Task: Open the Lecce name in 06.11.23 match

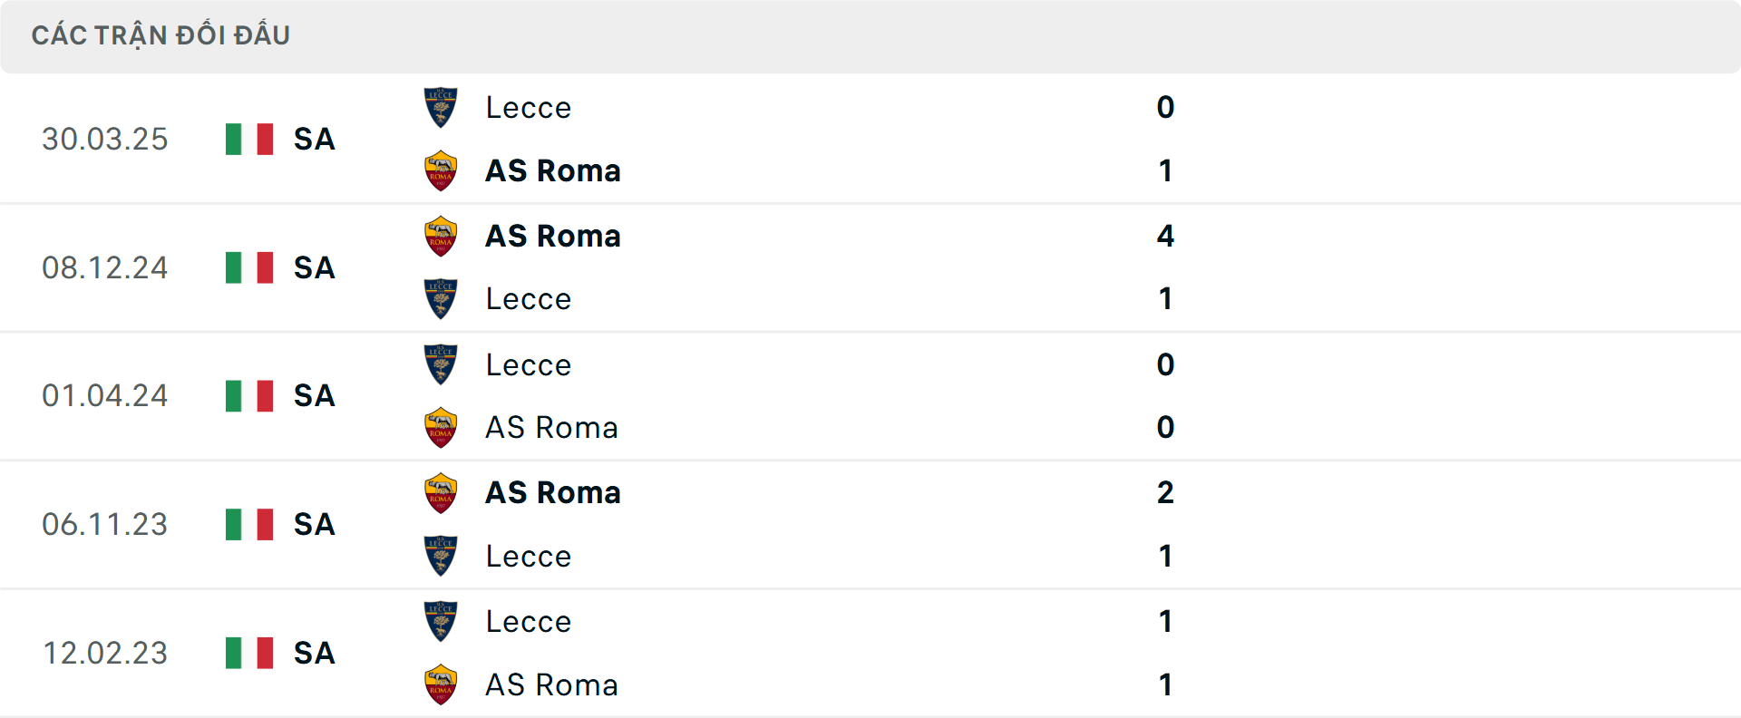Action: click(529, 557)
